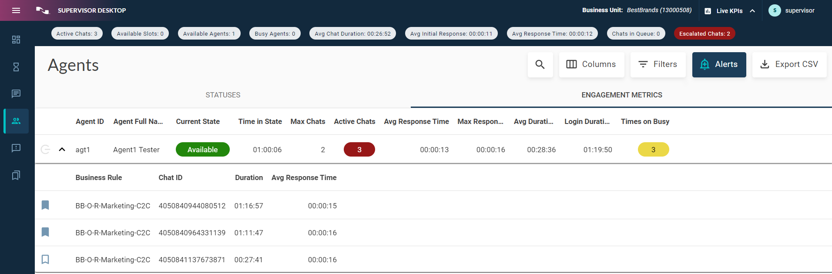This screenshot has width=832, height=274.
Task: Click the Export CSV button
Action: point(789,65)
